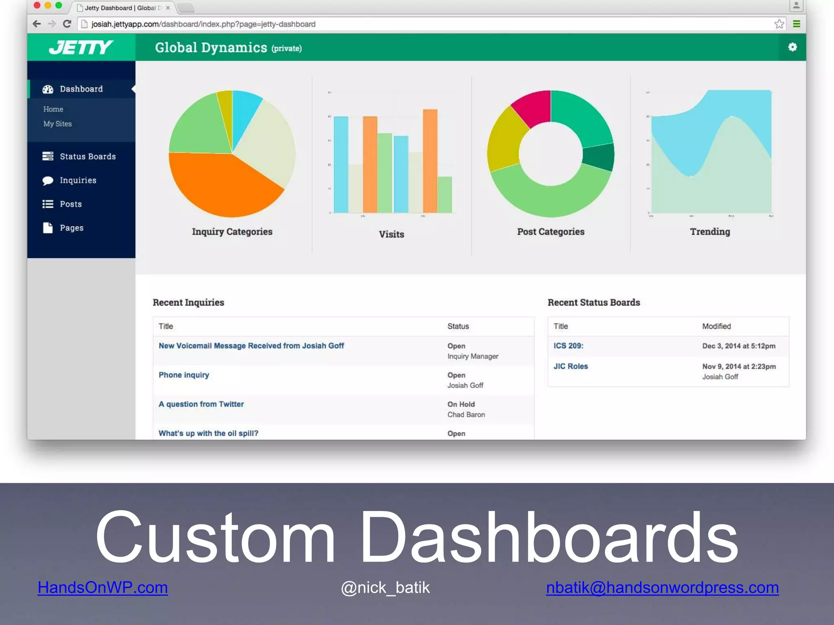Click the Trending area chart
The width and height of the screenshot is (834, 625).
coord(710,154)
